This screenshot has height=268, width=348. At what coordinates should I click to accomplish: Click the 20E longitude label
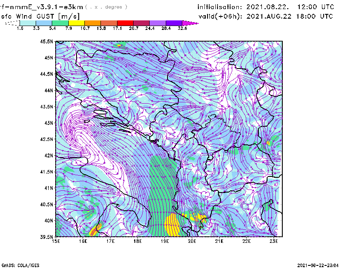coord(192,241)
